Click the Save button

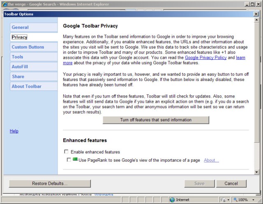click(x=199, y=183)
